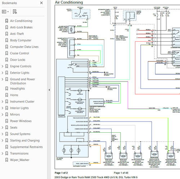The image size is (180, 179).
Task: Open the Seats bookmark
Action: [14, 128]
